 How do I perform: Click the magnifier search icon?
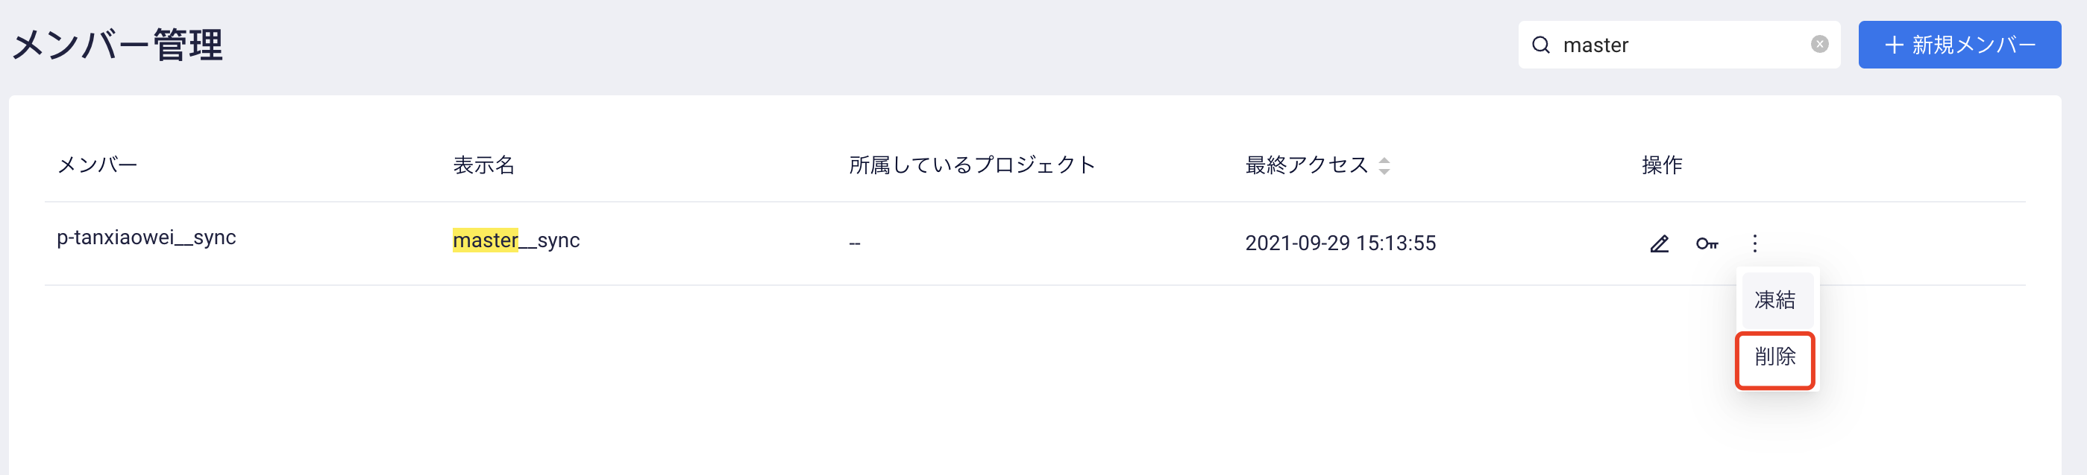(1541, 45)
